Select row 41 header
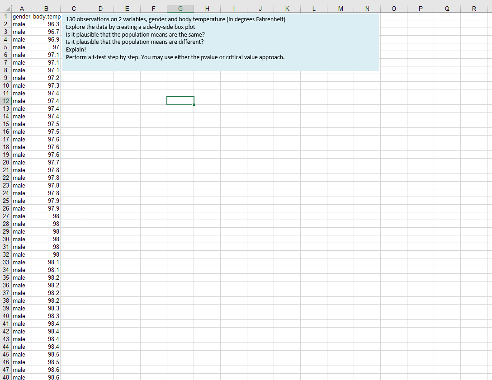 [5, 324]
